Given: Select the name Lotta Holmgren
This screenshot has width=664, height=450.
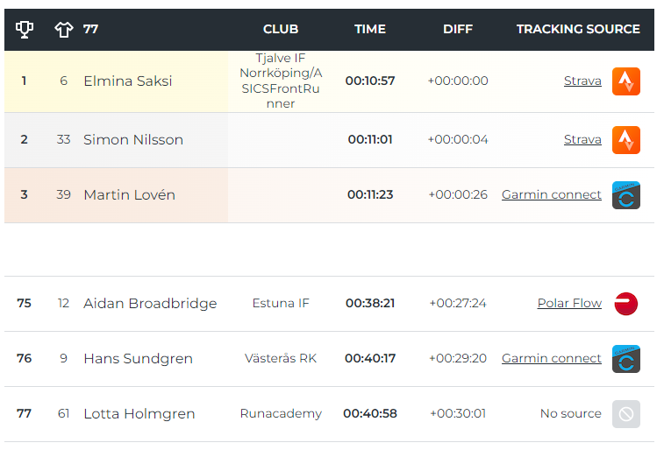Looking at the screenshot, I should coord(139,413).
